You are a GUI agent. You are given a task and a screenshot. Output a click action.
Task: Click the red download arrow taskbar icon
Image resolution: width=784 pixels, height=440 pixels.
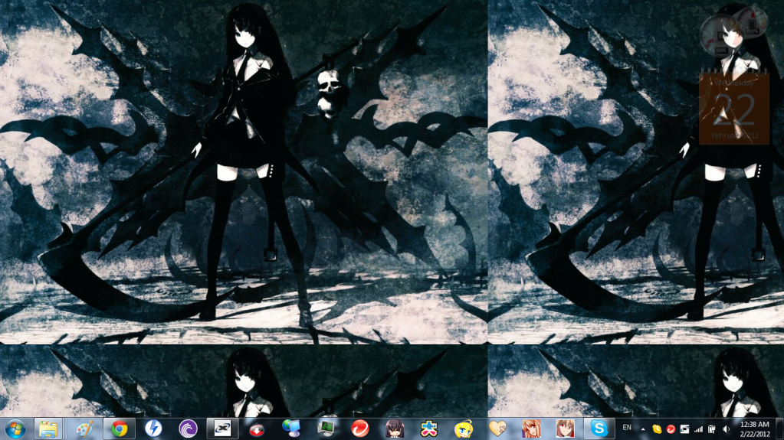[x=257, y=429]
